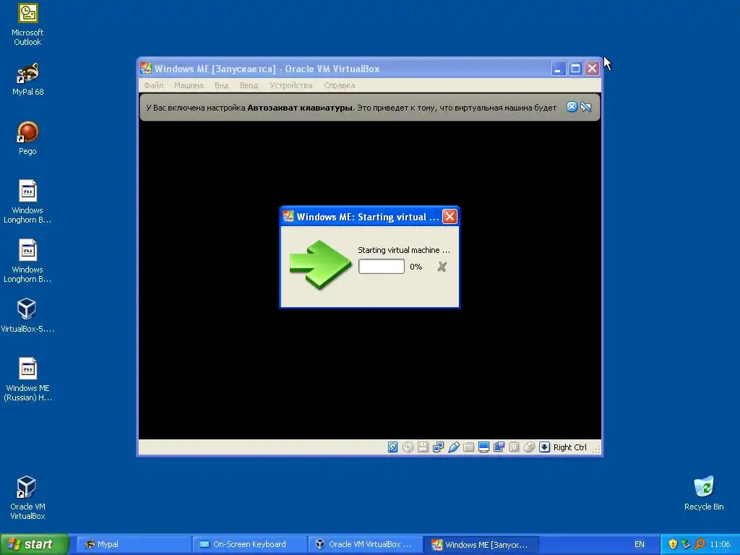Switch to Oracle VM VirtualBox manager taskbar button
The height and width of the screenshot is (555, 740).
365,544
